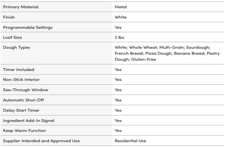Image resolution: width=229 pixels, height=147 pixels.
Task: Click the Ingredient Add-In Signal label
Action: click(x=29, y=121)
